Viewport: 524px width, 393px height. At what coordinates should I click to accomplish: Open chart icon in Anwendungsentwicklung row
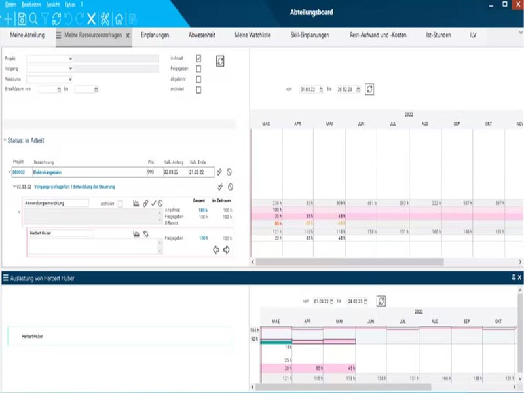pos(136,203)
